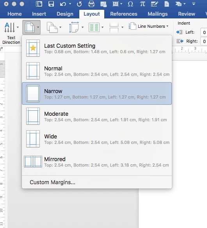The height and width of the screenshot is (228, 207).
Task: Click the picture icon in quick toolbar
Action: [x=103, y=4]
